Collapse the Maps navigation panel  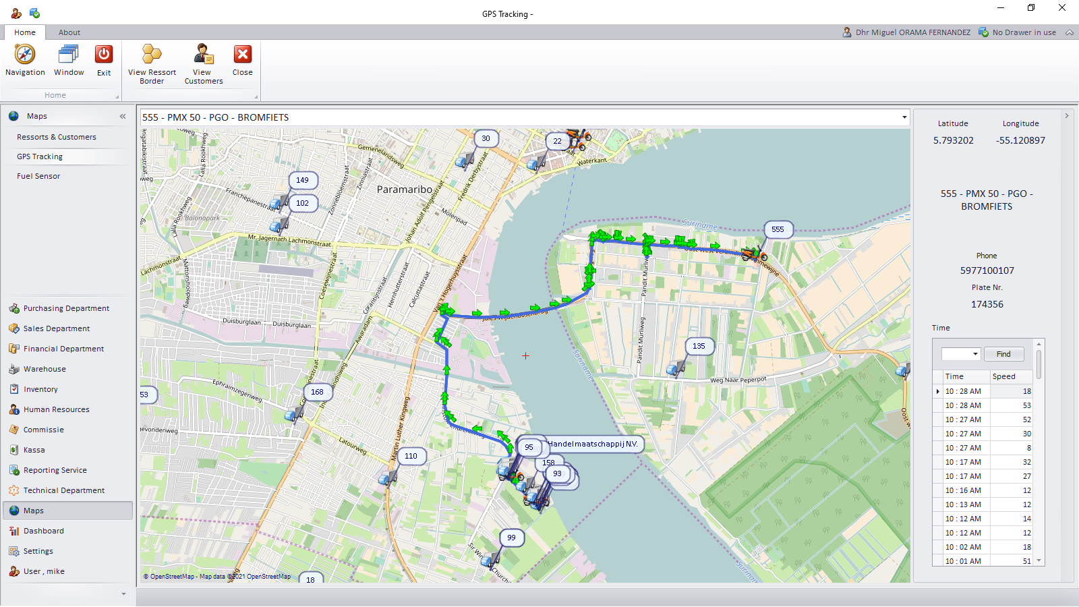[123, 116]
